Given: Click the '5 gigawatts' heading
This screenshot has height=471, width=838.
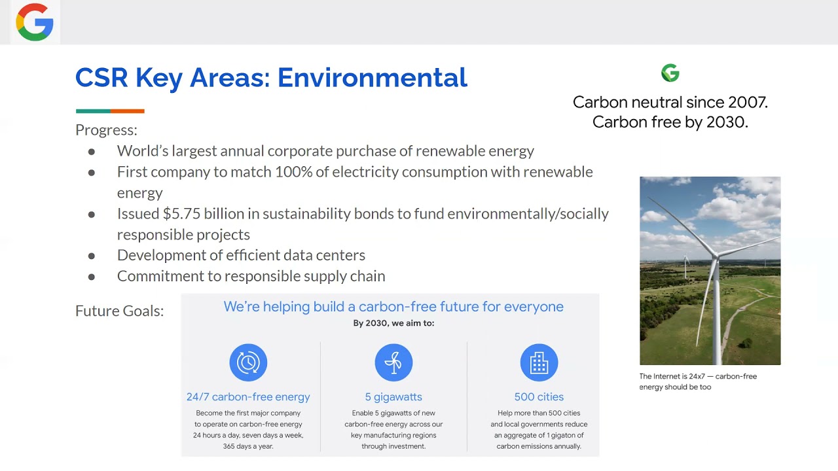Looking at the screenshot, I should click(x=393, y=397).
